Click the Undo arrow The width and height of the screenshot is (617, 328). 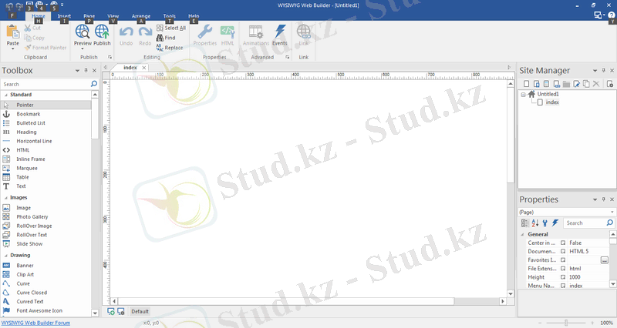(126, 32)
